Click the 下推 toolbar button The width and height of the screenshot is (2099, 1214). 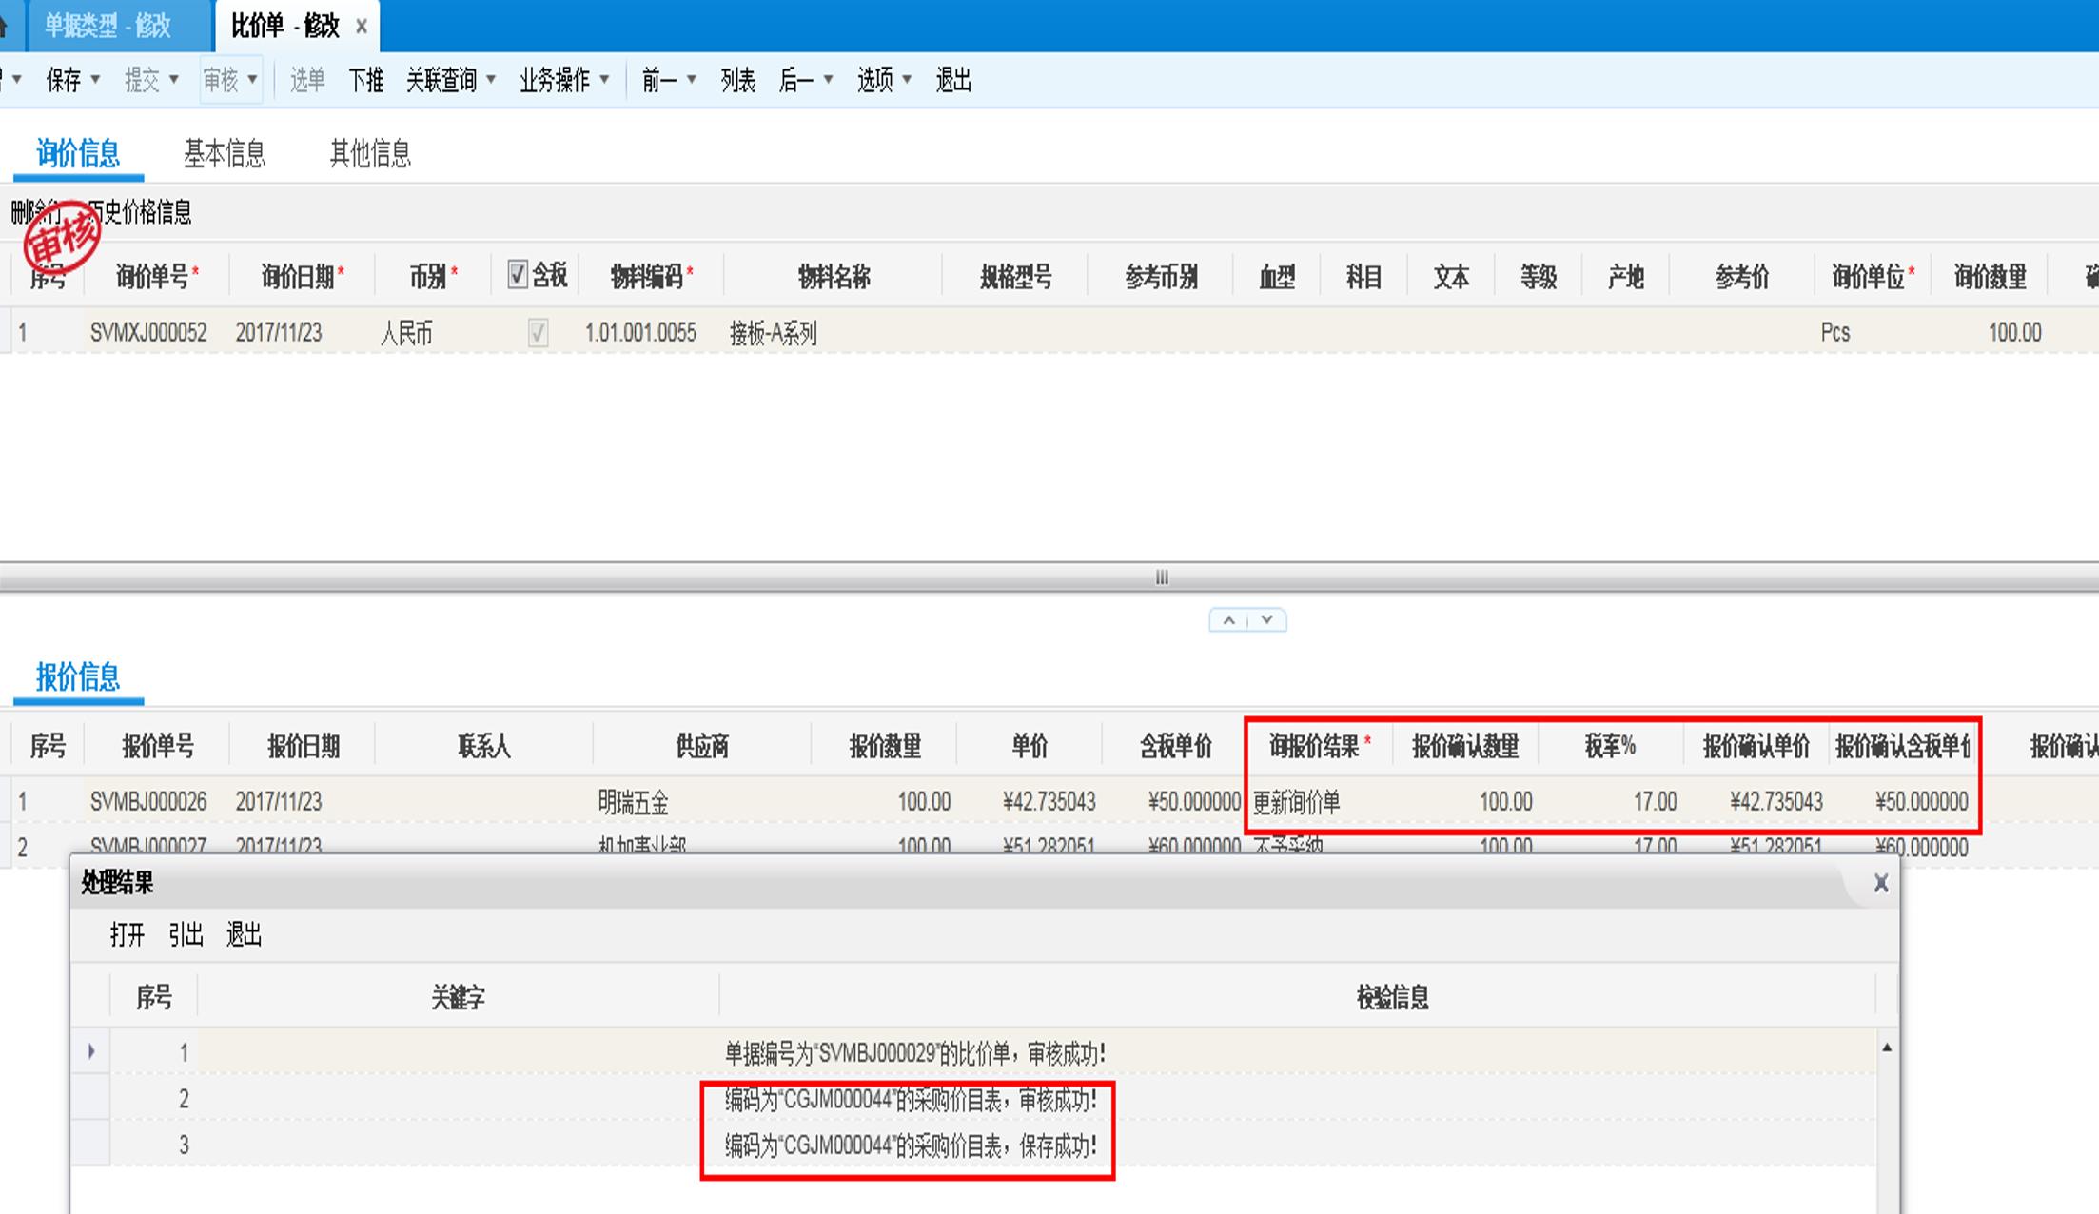pyautogui.click(x=365, y=80)
